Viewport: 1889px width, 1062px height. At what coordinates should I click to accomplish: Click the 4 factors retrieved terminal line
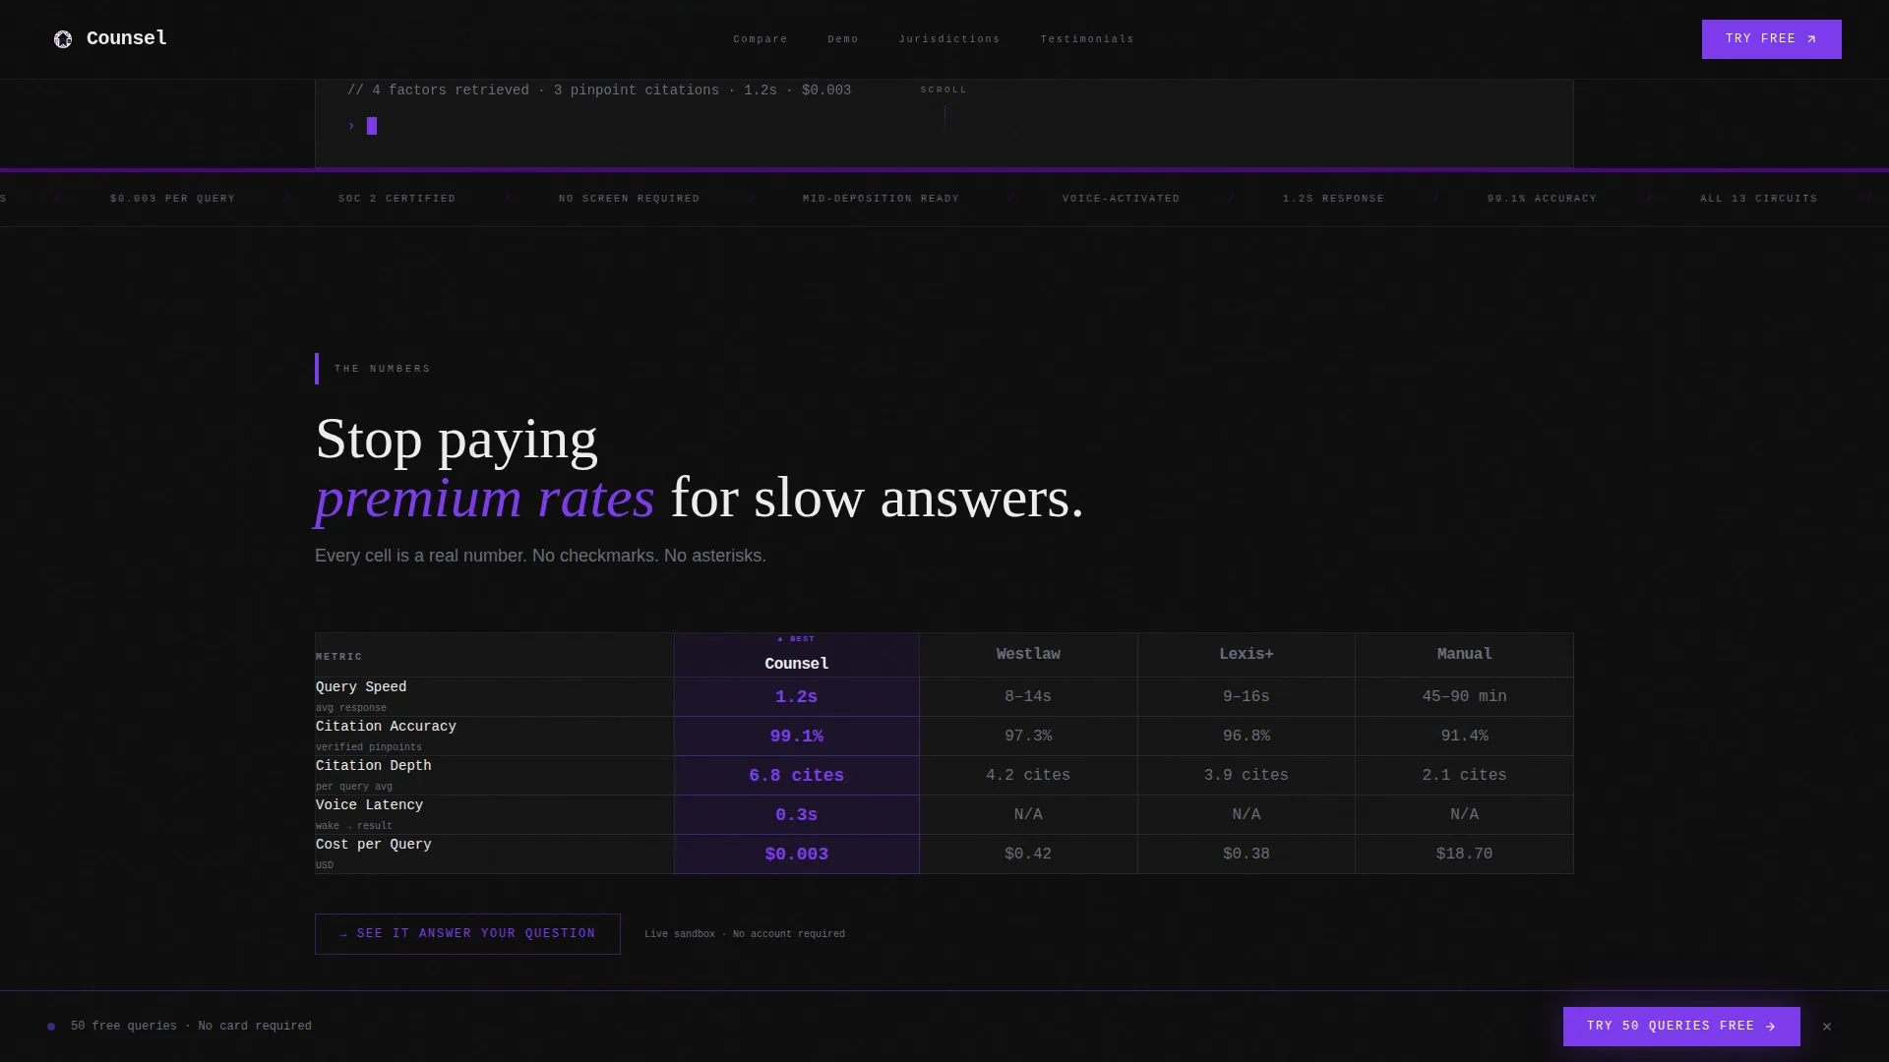click(x=599, y=90)
